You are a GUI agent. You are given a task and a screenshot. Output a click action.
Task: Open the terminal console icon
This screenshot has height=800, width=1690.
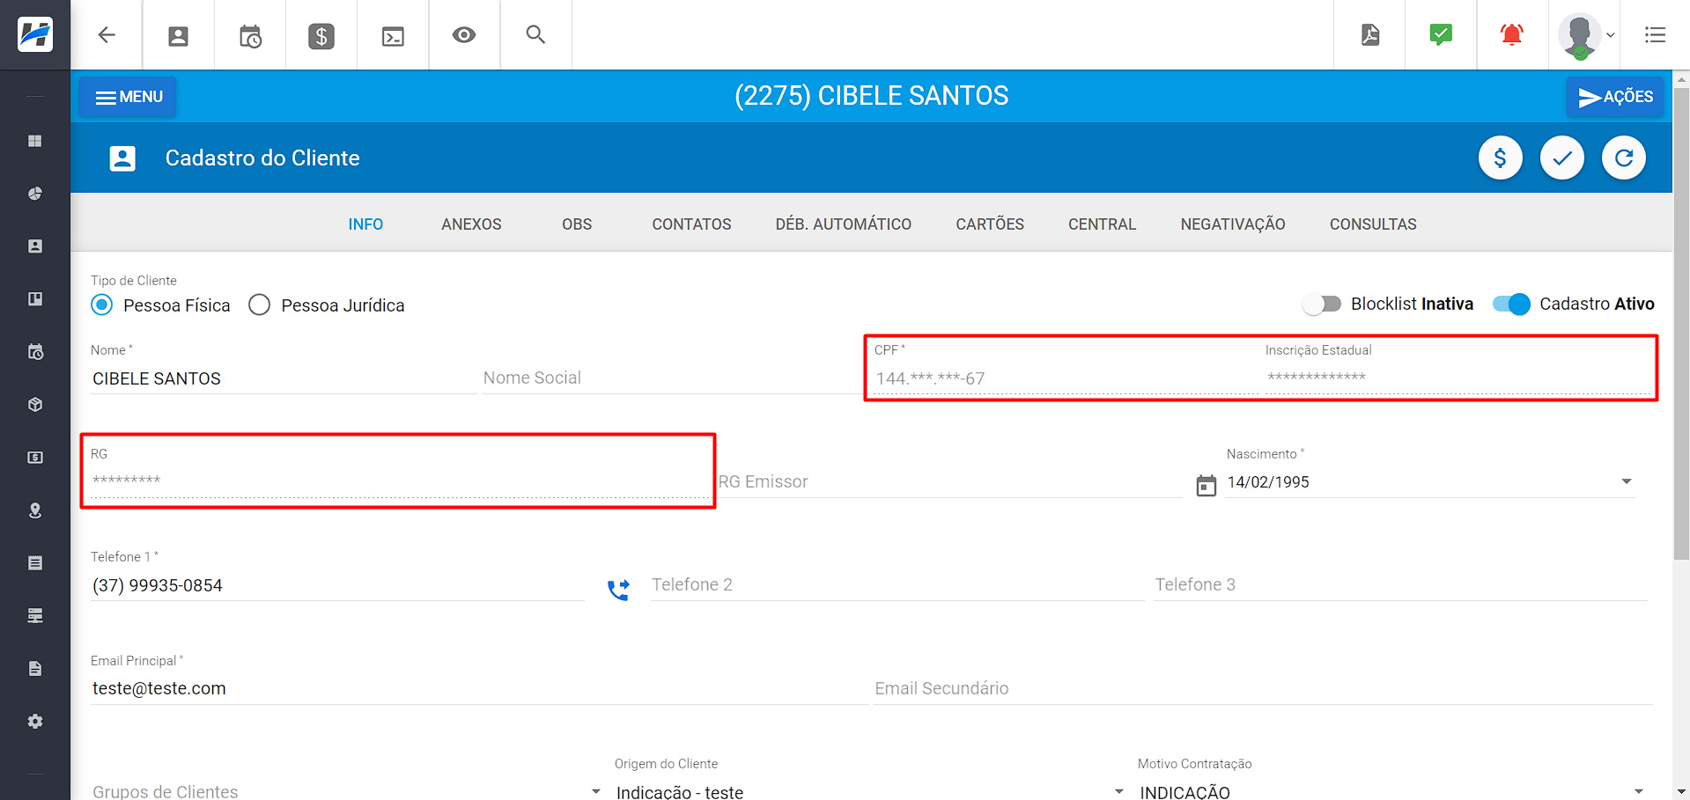pos(393,36)
